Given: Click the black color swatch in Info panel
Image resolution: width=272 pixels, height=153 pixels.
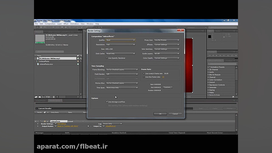Looking at the screenshot, I should [210, 37].
